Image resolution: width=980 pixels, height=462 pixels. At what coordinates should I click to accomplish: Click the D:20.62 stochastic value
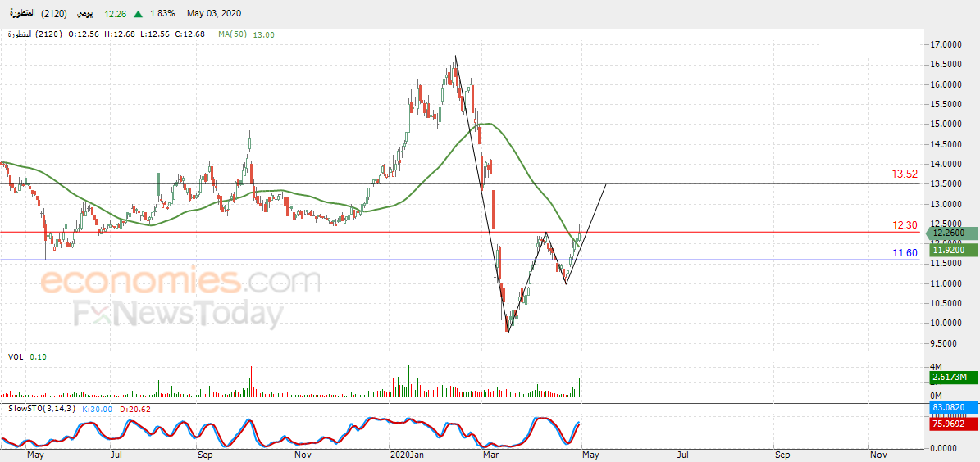[x=135, y=409]
